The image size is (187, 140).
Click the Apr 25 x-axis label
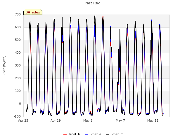coord(23,120)
